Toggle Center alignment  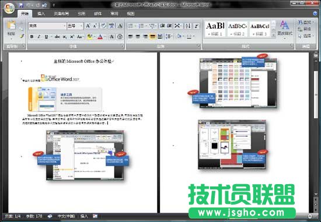tap(138, 37)
